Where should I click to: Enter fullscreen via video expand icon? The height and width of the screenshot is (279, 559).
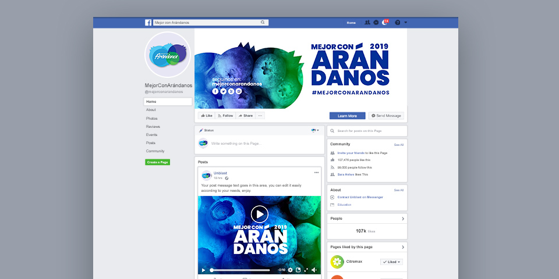[306, 270]
